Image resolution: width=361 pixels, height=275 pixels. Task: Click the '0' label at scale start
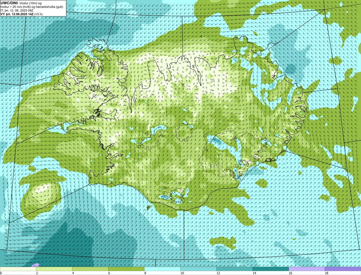tap(1, 273)
